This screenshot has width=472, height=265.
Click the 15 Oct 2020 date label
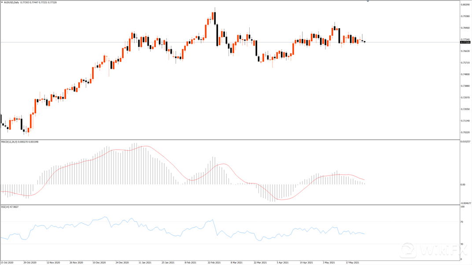[x=7, y=262]
